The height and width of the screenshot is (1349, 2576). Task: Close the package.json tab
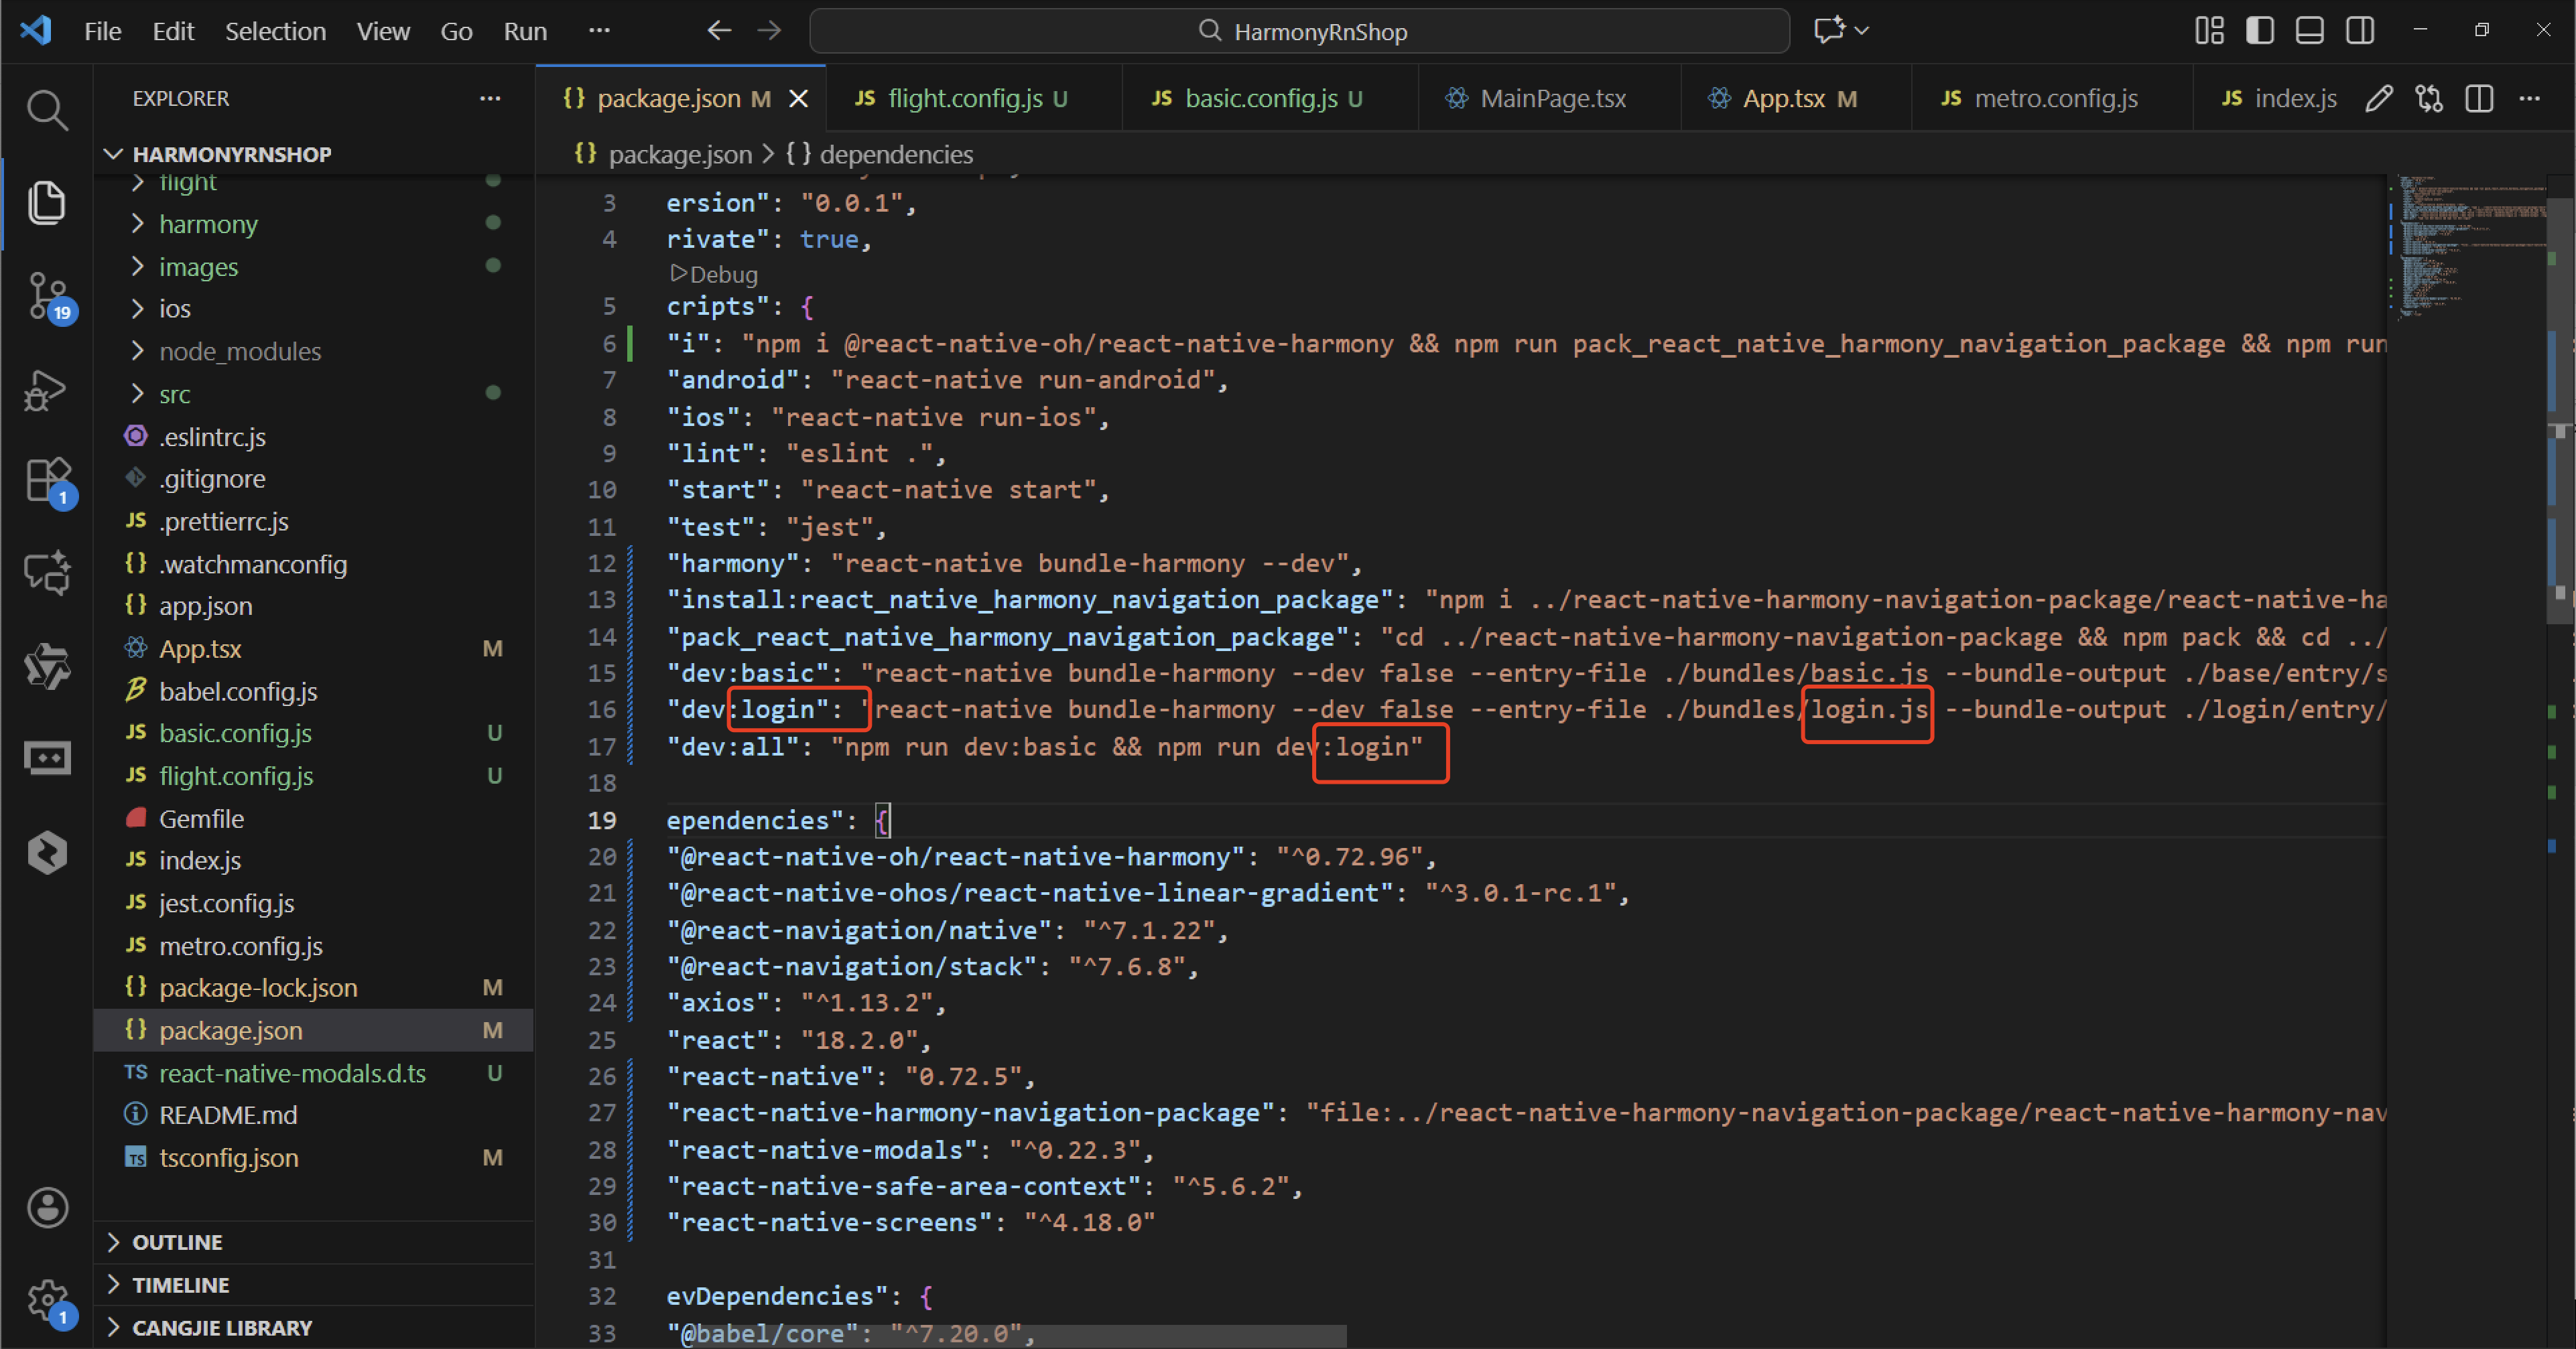pos(798,98)
